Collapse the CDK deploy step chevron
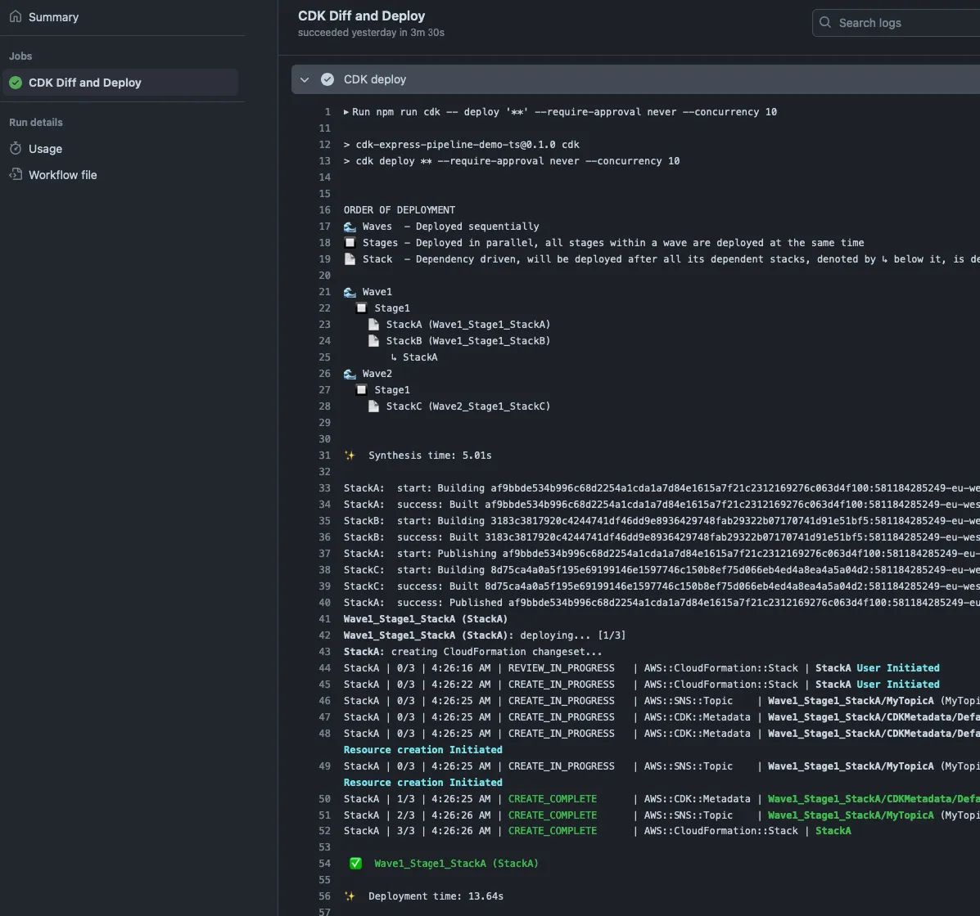Screen dimensions: 980x916 click(x=305, y=79)
